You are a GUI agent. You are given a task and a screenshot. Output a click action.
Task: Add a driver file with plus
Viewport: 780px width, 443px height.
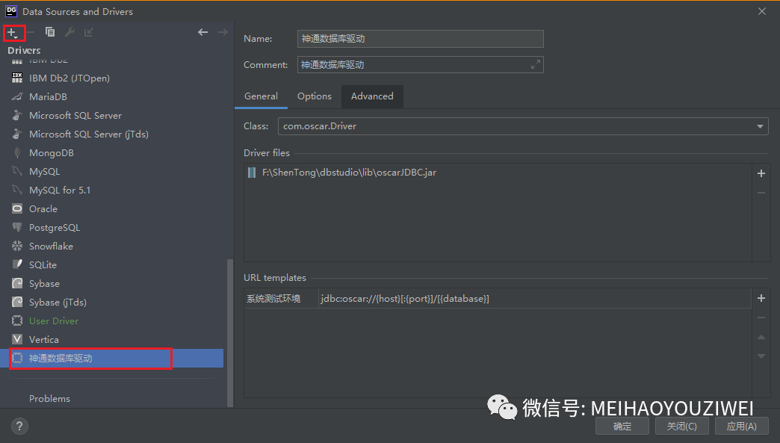click(761, 173)
